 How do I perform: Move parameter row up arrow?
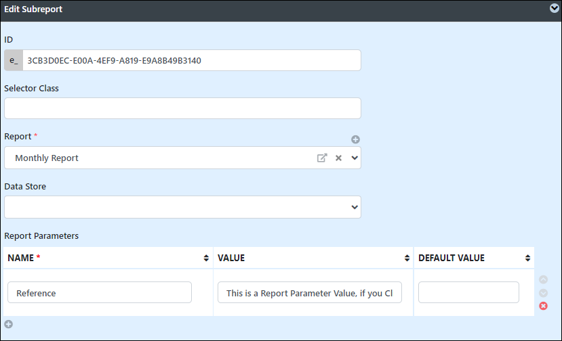pyautogui.click(x=544, y=279)
